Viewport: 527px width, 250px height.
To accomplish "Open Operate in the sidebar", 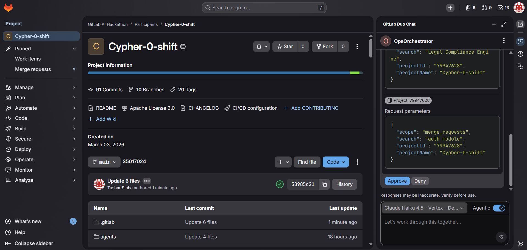I will click(x=41, y=160).
